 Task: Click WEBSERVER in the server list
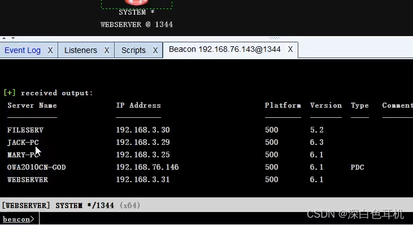coord(28,180)
